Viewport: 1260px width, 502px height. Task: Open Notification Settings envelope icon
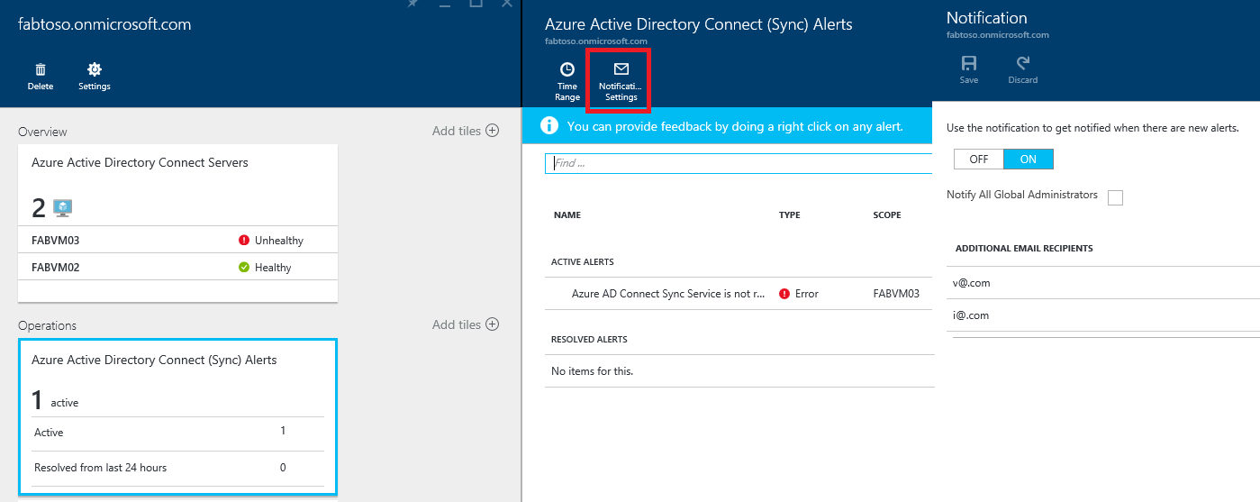point(621,69)
